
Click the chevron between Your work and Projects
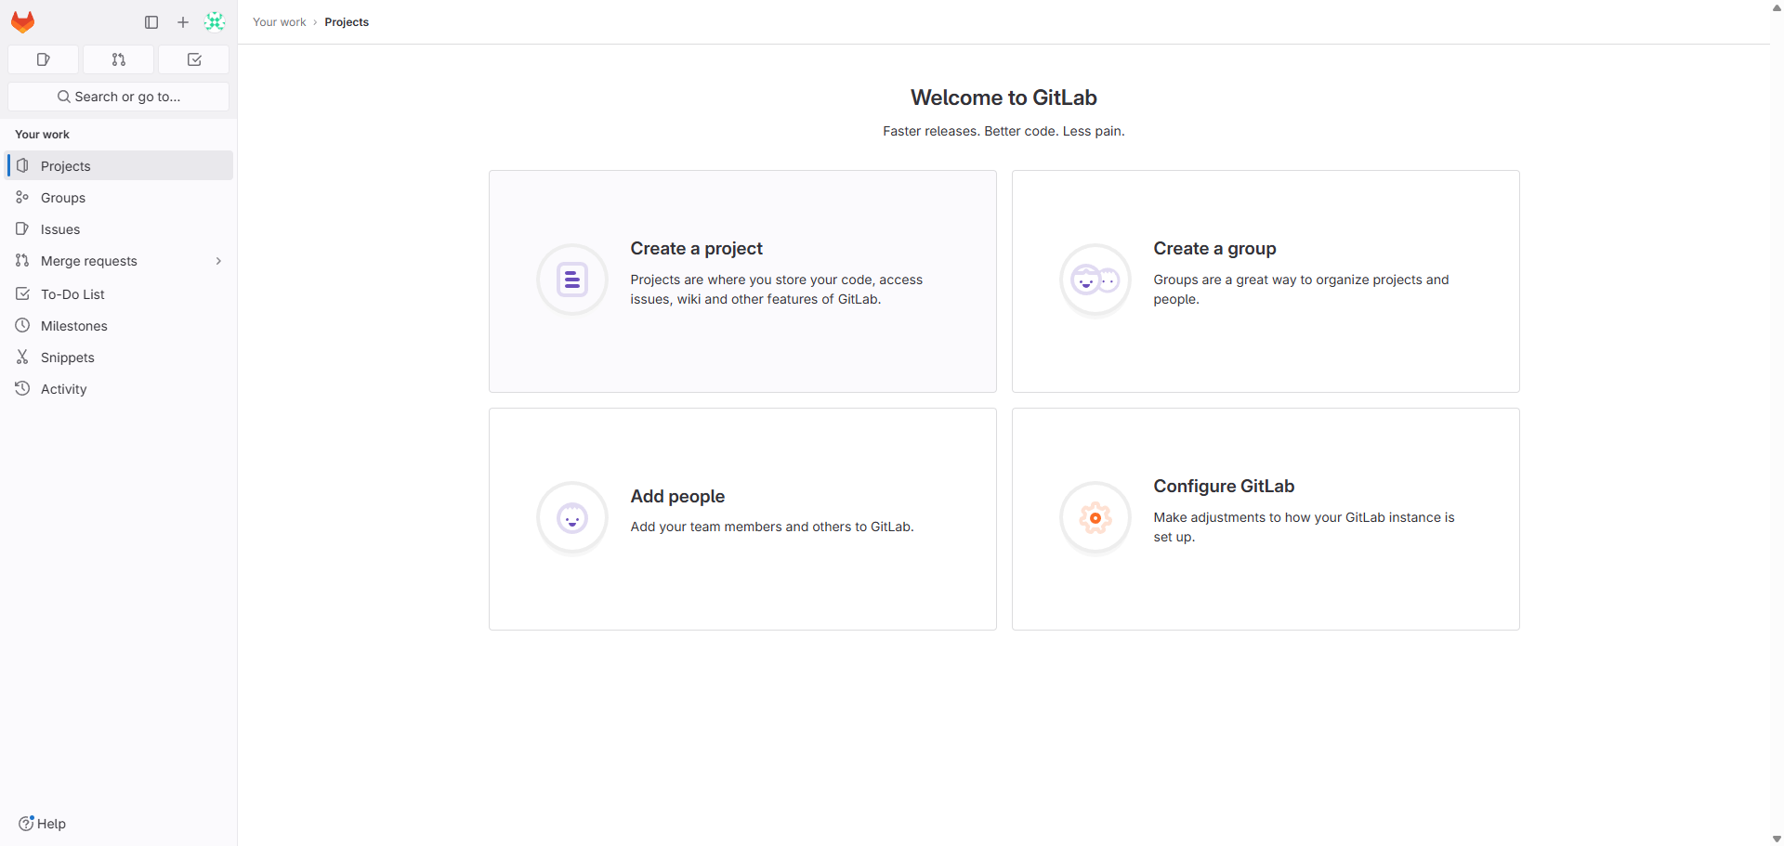tap(314, 21)
